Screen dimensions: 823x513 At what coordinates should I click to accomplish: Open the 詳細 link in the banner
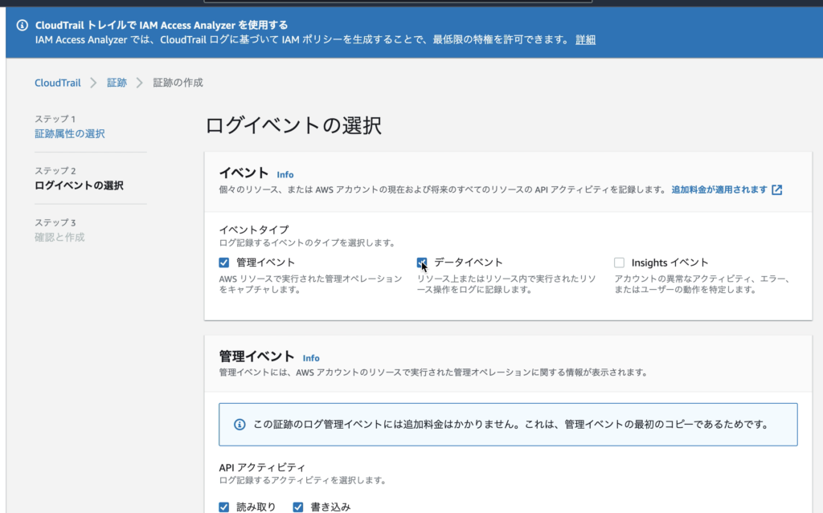pos(585,40)
